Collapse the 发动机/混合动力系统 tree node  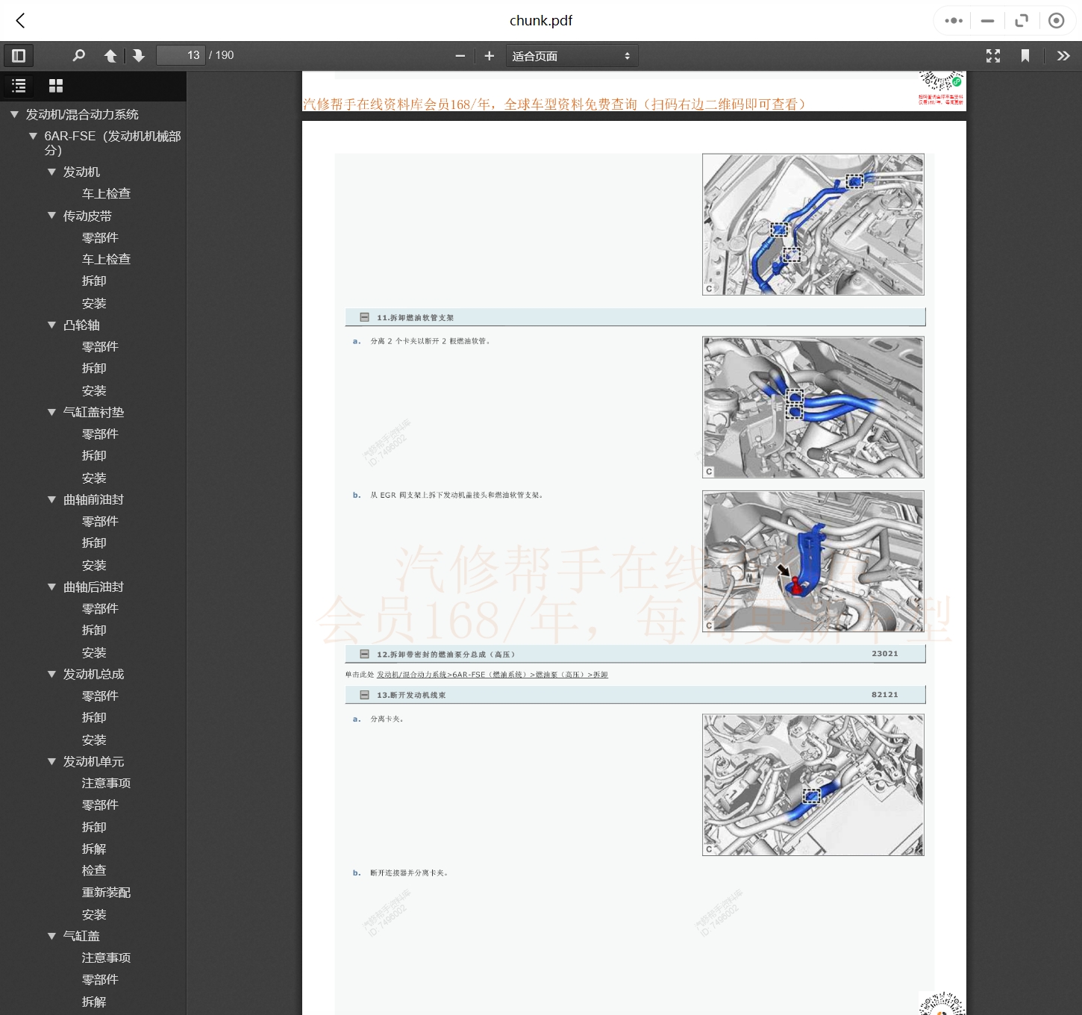pos(14,114)
